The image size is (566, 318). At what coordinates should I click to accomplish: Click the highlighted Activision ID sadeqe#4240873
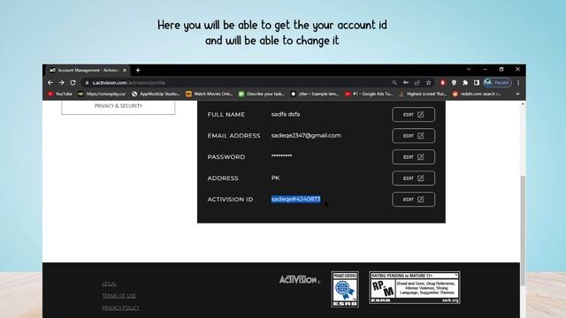(295, 199)
